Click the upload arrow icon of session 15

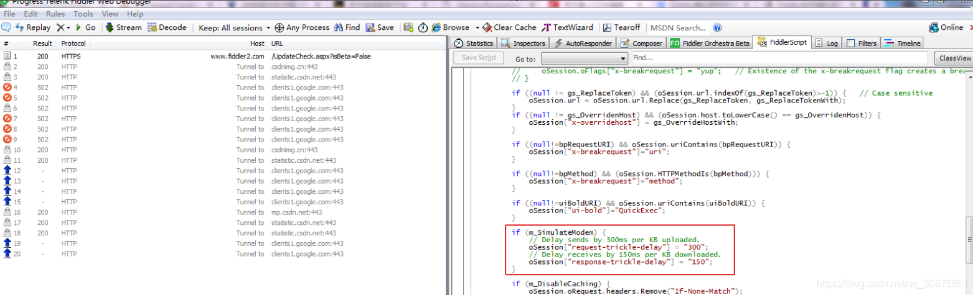[x=7, y=202]
